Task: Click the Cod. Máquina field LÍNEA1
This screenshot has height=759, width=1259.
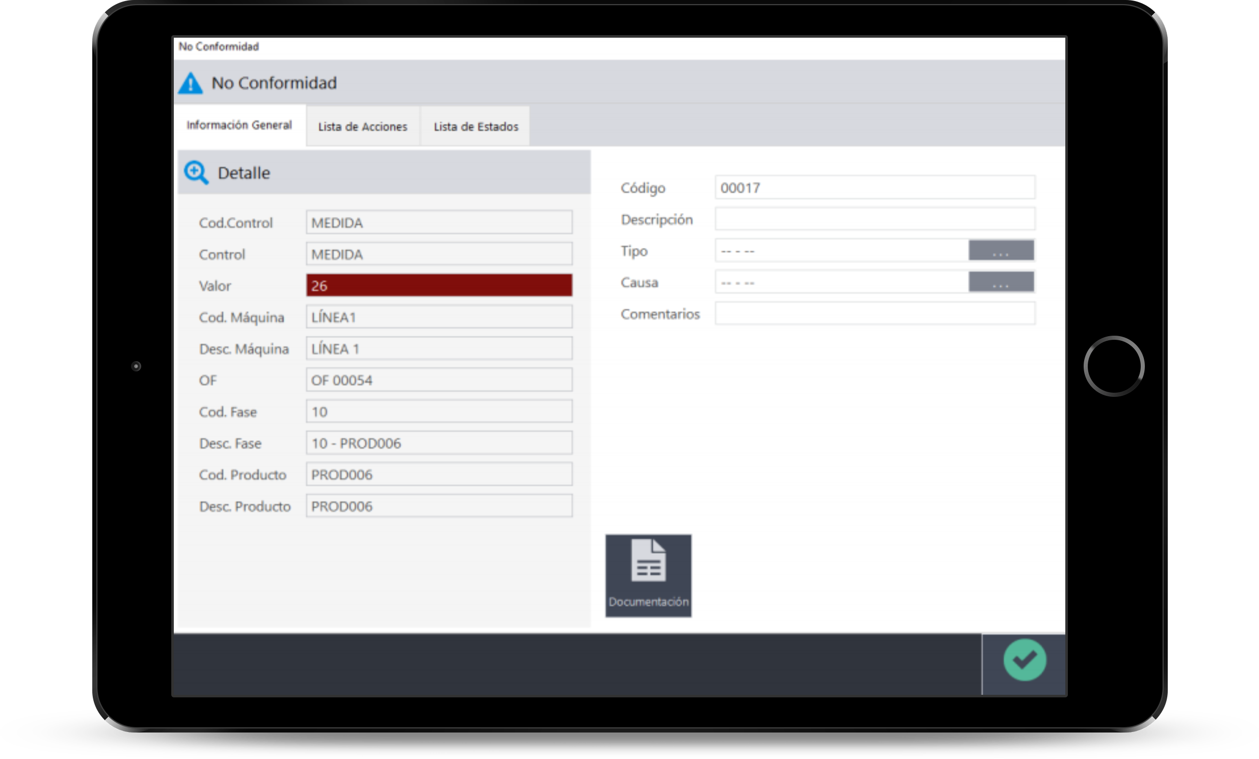Action: 439,317
